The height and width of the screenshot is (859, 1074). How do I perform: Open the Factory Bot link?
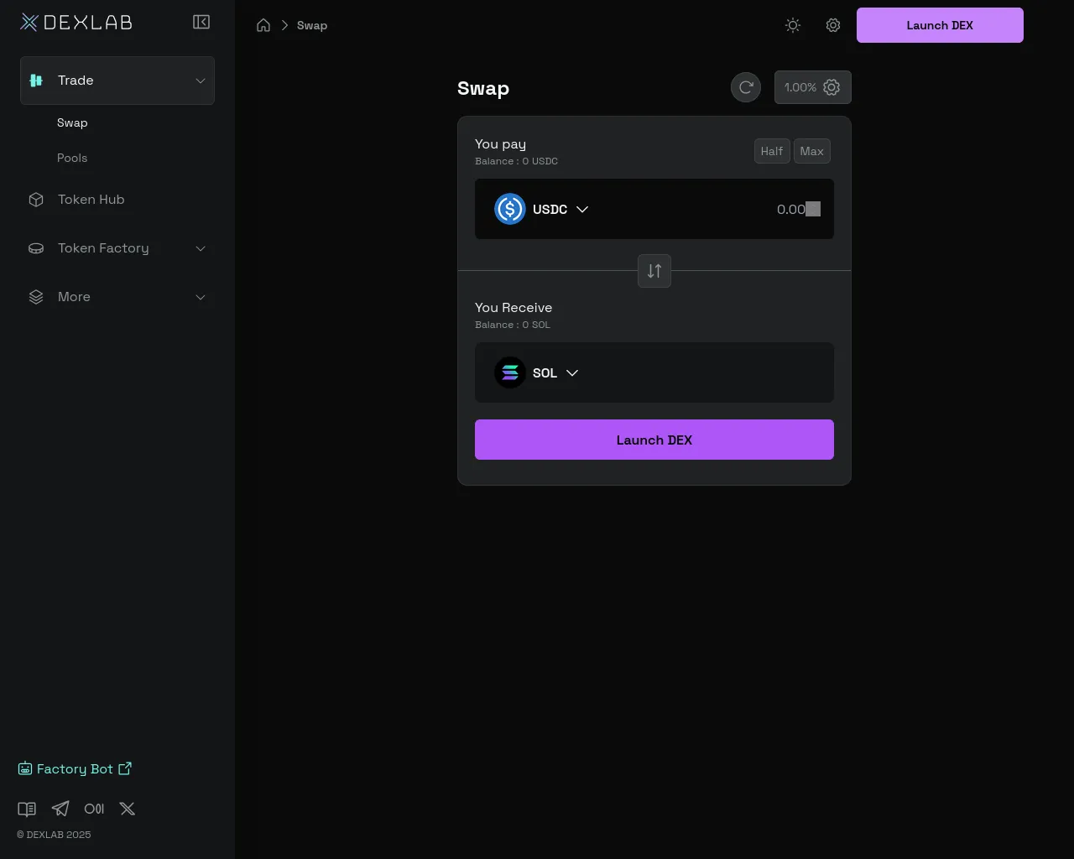[75, 768]
